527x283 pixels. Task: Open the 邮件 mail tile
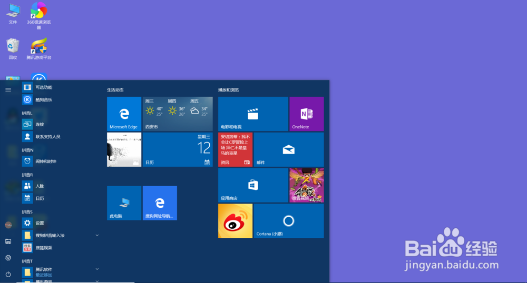[x=289, y=149]
